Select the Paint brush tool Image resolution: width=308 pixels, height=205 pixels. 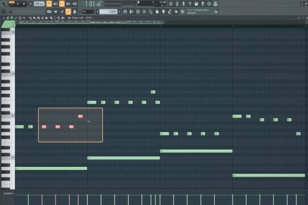click(34, 18)
